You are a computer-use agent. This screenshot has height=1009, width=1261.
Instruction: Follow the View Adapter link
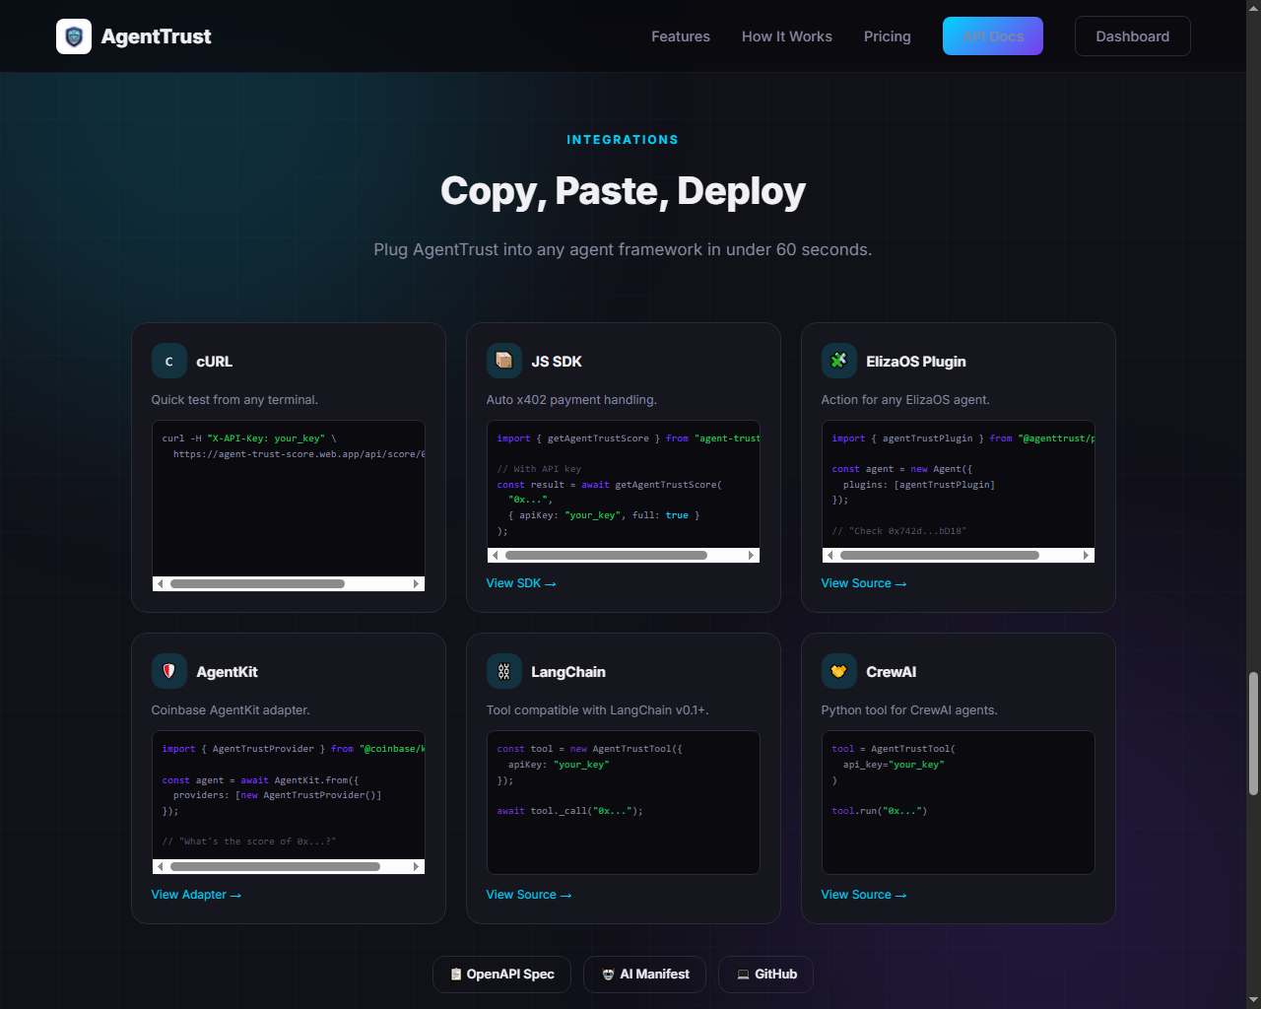(196, 895)
